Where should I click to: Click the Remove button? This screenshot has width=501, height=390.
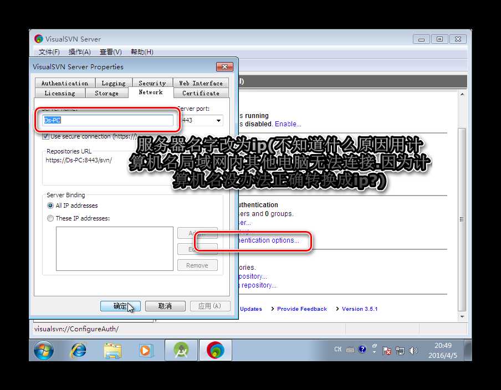(x=197, y=265)
